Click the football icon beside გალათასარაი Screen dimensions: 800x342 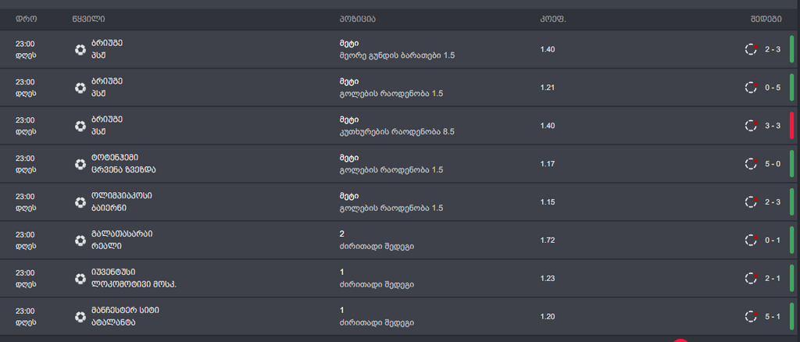coord(80,240)
